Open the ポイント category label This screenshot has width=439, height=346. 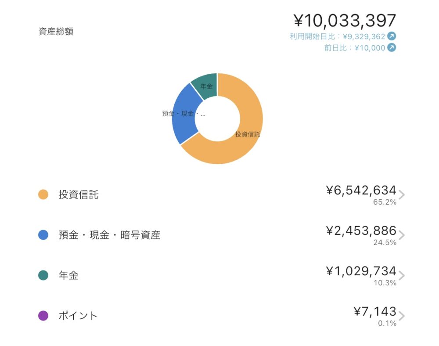(x=78, y=316)
